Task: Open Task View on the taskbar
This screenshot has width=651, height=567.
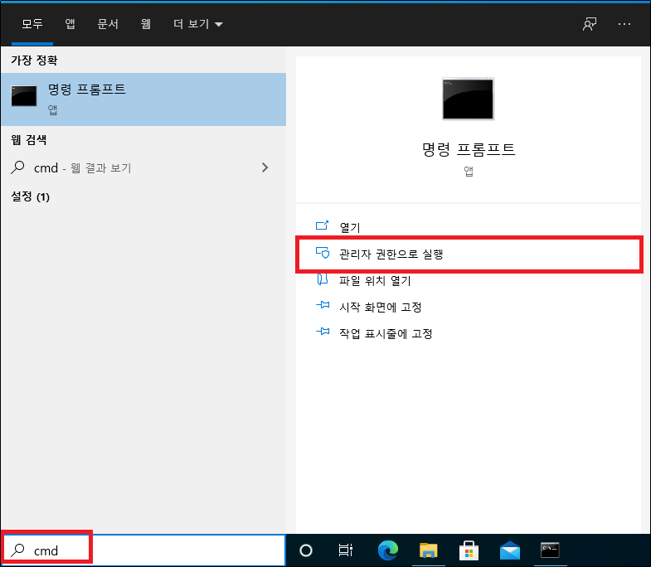Action: click(x=346, y=550)
